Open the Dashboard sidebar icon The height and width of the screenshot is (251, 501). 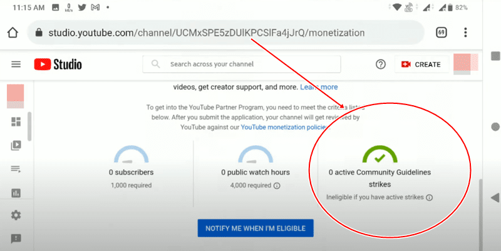pyautogui.click(x=16, y=122)
